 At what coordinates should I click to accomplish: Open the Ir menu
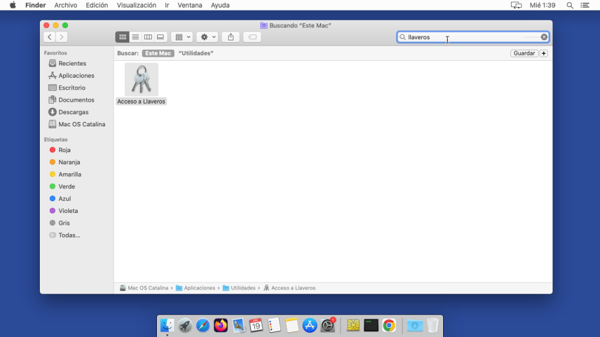(167, 5)
